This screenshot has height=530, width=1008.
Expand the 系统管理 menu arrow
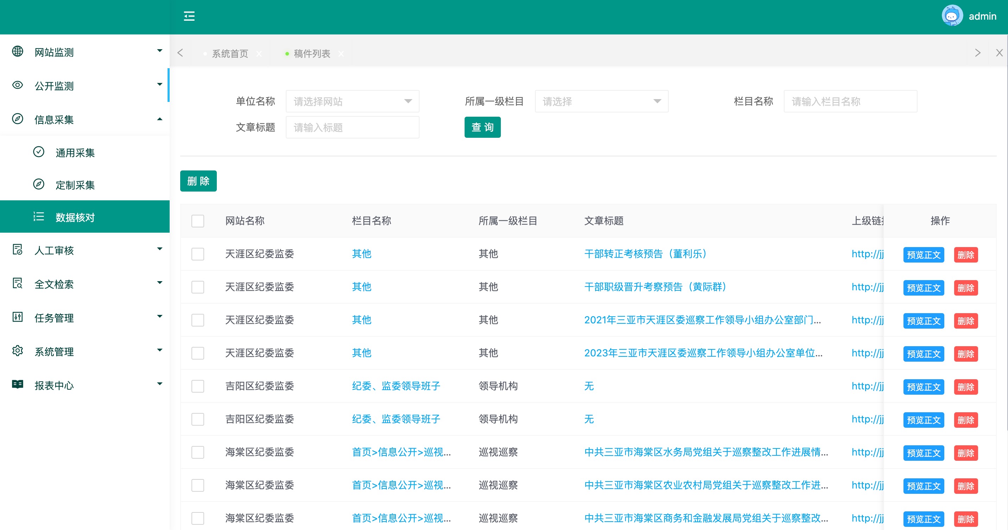pos(160,350)
